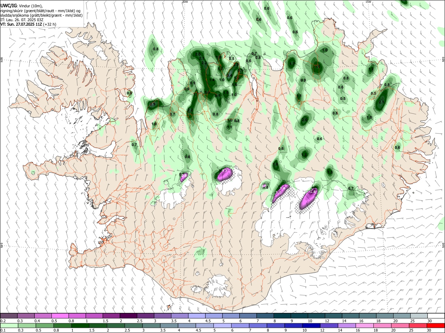This screenshot has height=333, width=445.
Task: Click the '30' label on the lower scale
Action: coord(430,331)
